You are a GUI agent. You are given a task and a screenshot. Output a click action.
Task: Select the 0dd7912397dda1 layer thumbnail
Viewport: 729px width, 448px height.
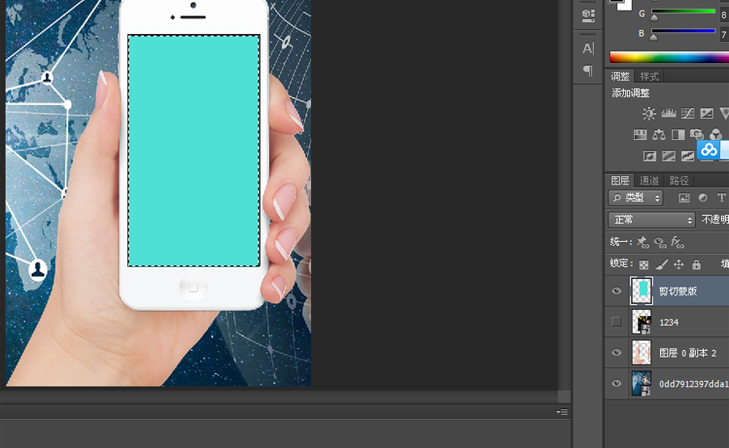[x=642, y=383]
